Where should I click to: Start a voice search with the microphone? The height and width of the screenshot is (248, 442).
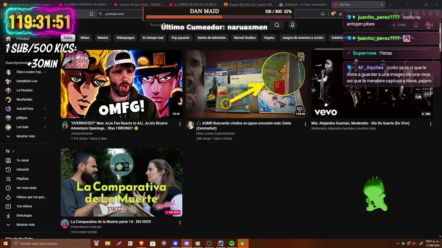tap(292, 25)
